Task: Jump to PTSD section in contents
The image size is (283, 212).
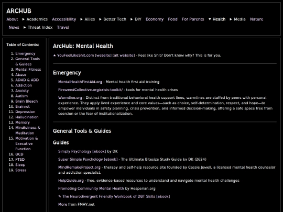Action: 20,159
